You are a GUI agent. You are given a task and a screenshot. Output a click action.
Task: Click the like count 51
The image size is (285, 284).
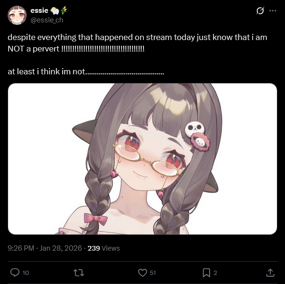pyautogui.click(x=153, y=273)
